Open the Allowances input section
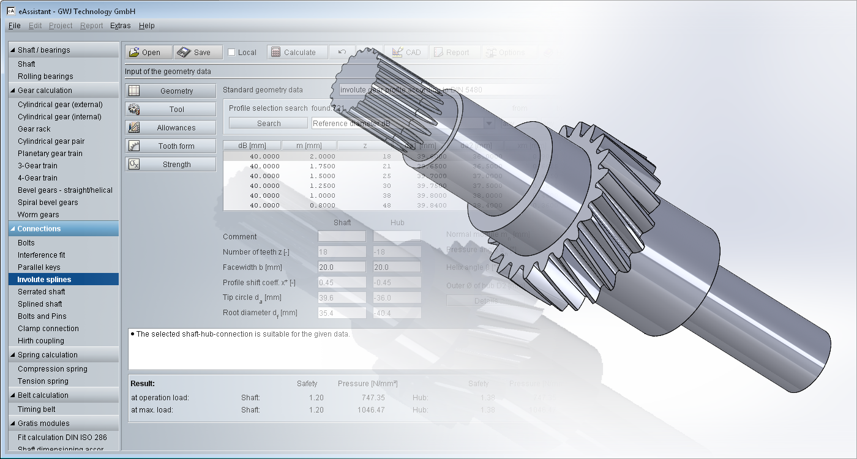857x459 pixels. [x=171, y=128]
